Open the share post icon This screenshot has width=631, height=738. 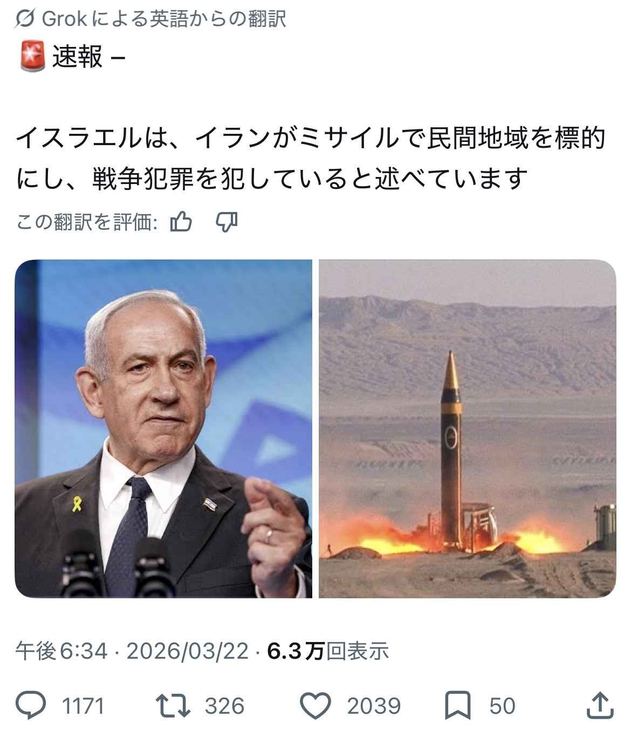[599, 705]
